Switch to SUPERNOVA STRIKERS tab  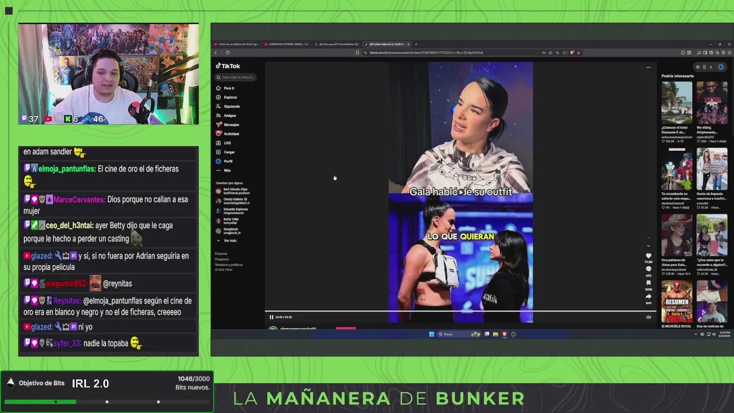pos(286,44)
